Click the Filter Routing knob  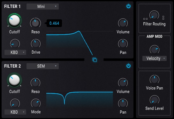click(154, 15)
